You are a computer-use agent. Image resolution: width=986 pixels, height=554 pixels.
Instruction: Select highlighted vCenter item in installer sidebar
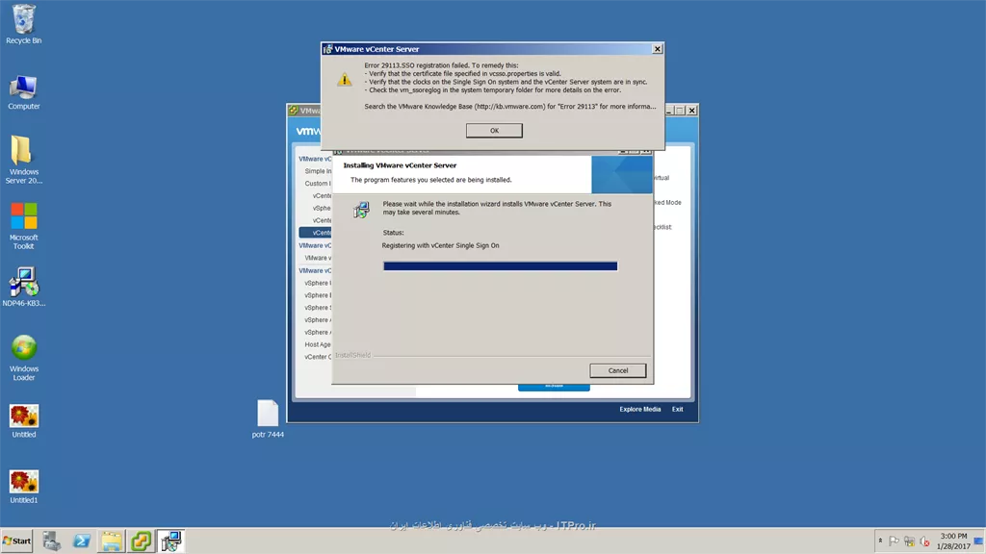coord(316,233)
